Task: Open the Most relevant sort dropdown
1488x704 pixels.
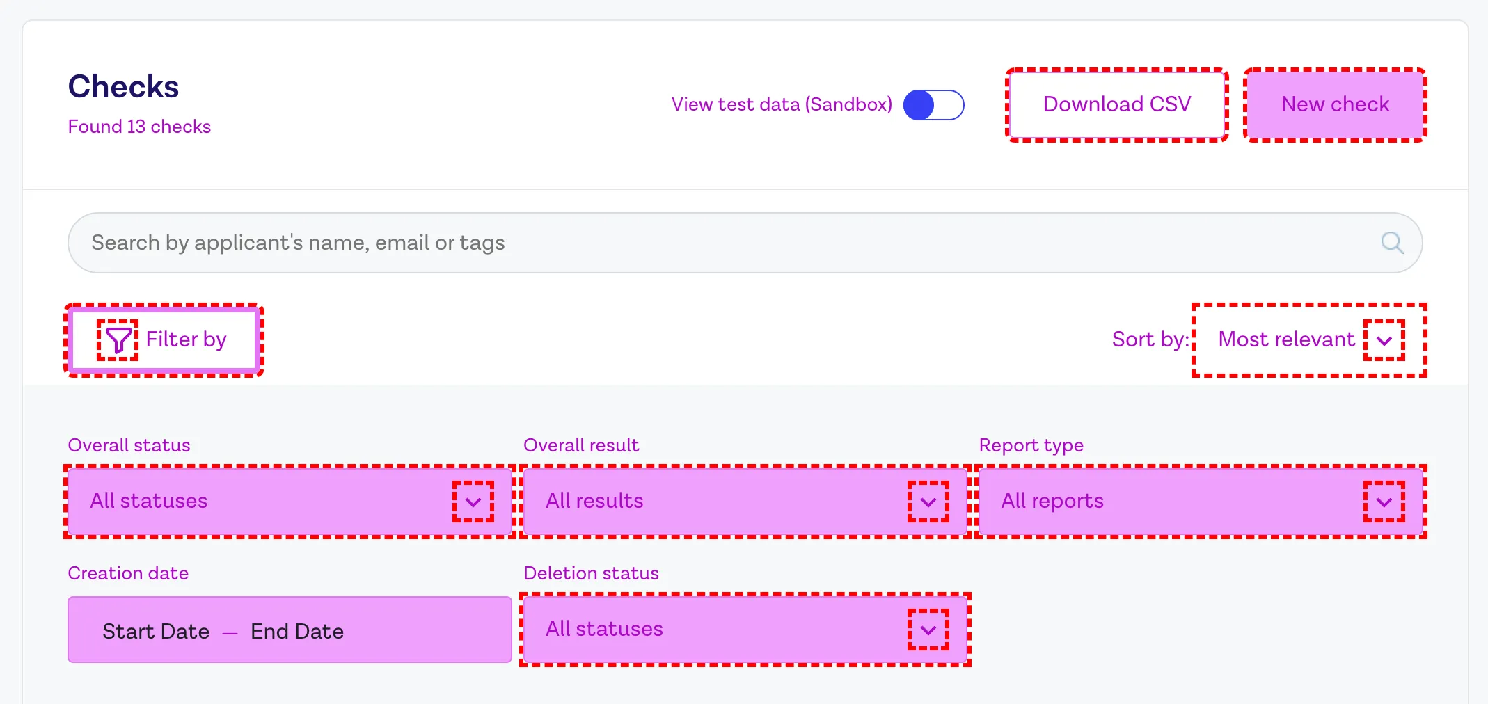Action: pyautogui.click(x=1309, y=340)
